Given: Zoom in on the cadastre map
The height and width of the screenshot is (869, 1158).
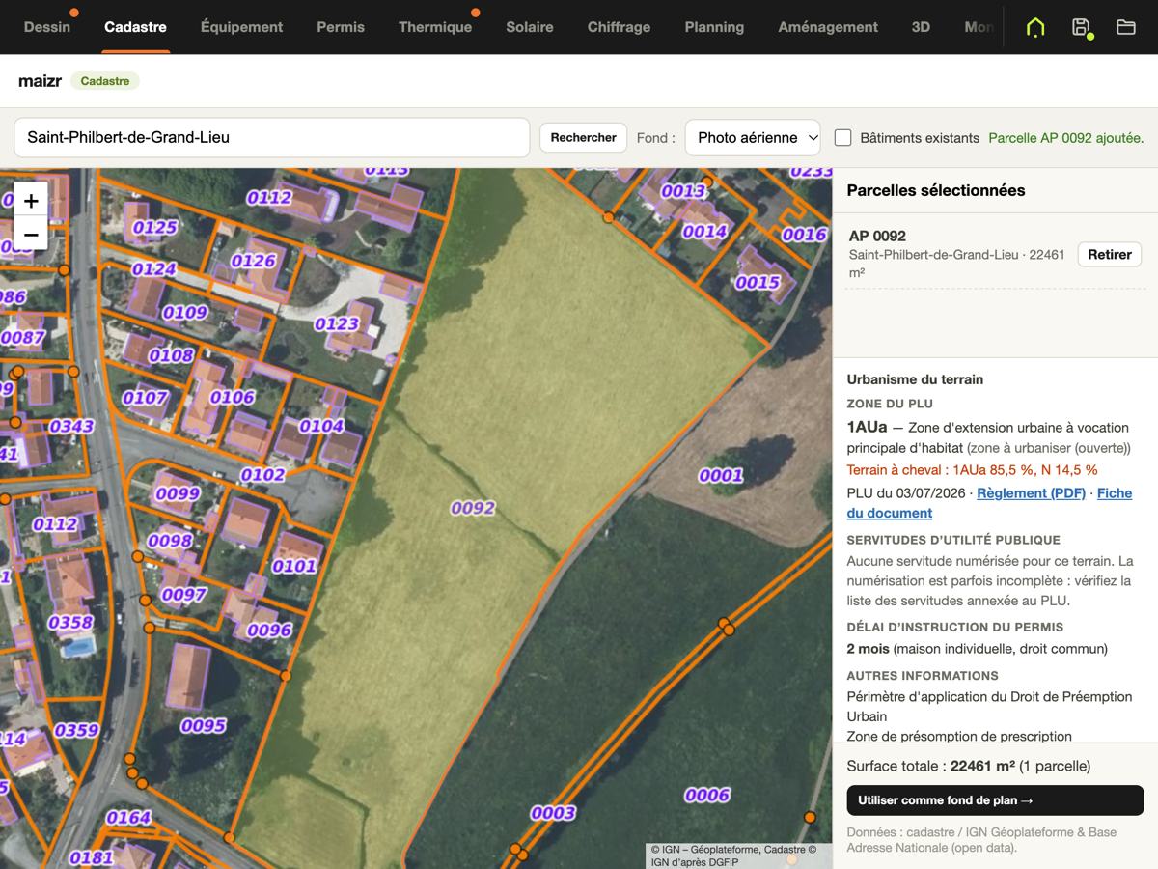Looking at the screenshot, I should click(31, 201).
